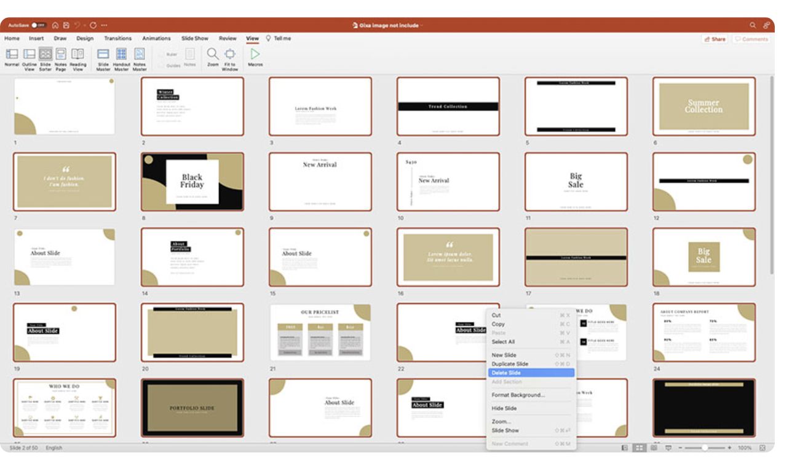Click the Tell me lightbulb icon
792x469 pixels.
(269, 38)
